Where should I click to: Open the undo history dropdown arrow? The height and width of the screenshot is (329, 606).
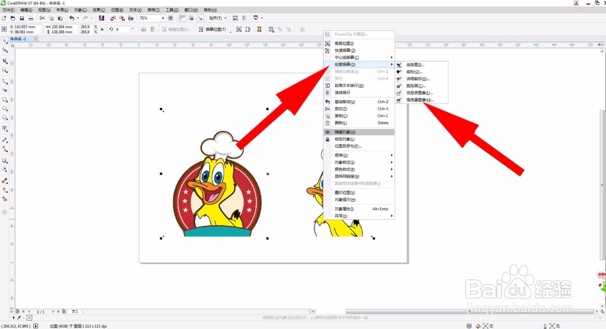[78, 18]
